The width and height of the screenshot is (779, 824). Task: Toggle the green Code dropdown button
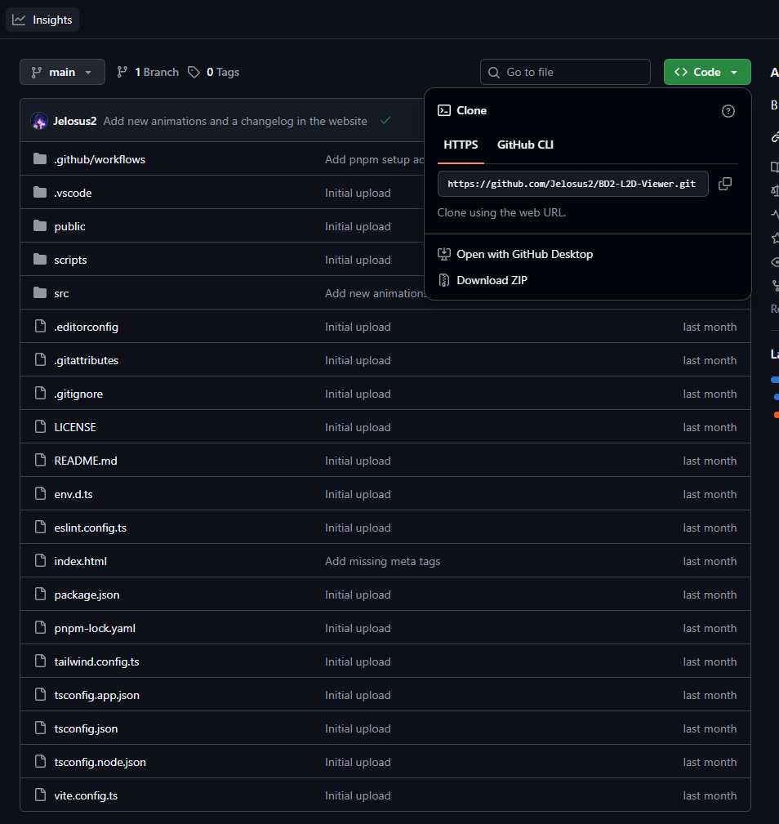coord(707,72)
